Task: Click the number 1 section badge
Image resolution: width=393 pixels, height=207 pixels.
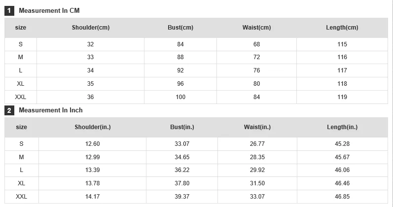Action: (x=9, y=10)
